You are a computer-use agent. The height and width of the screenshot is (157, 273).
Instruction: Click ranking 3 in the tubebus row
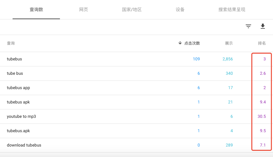click(265, 59)
